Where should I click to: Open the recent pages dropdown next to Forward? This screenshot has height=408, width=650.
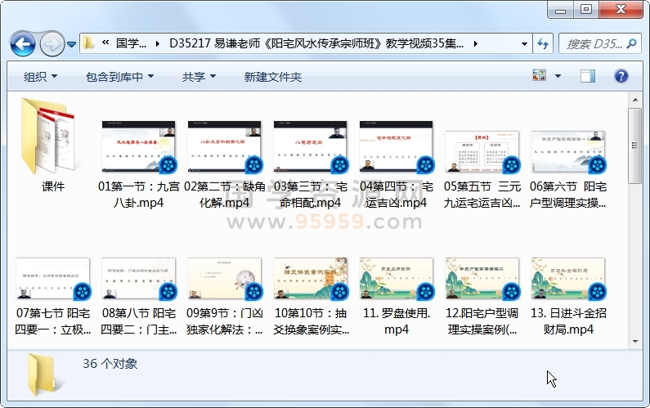71,44
